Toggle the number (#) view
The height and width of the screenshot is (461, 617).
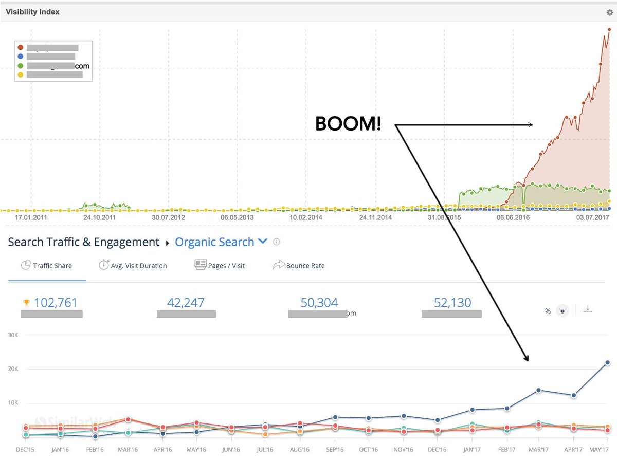point(562,311)
